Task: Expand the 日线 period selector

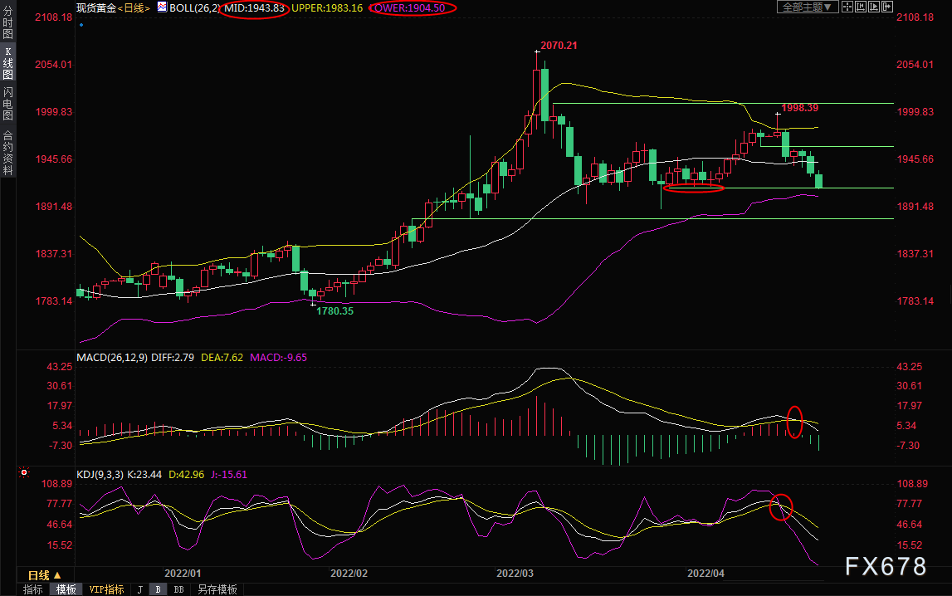Action: tap(44, 574)
